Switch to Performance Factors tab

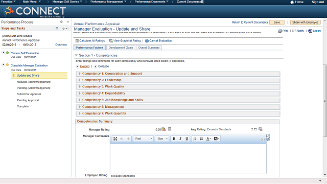point(89,48)
